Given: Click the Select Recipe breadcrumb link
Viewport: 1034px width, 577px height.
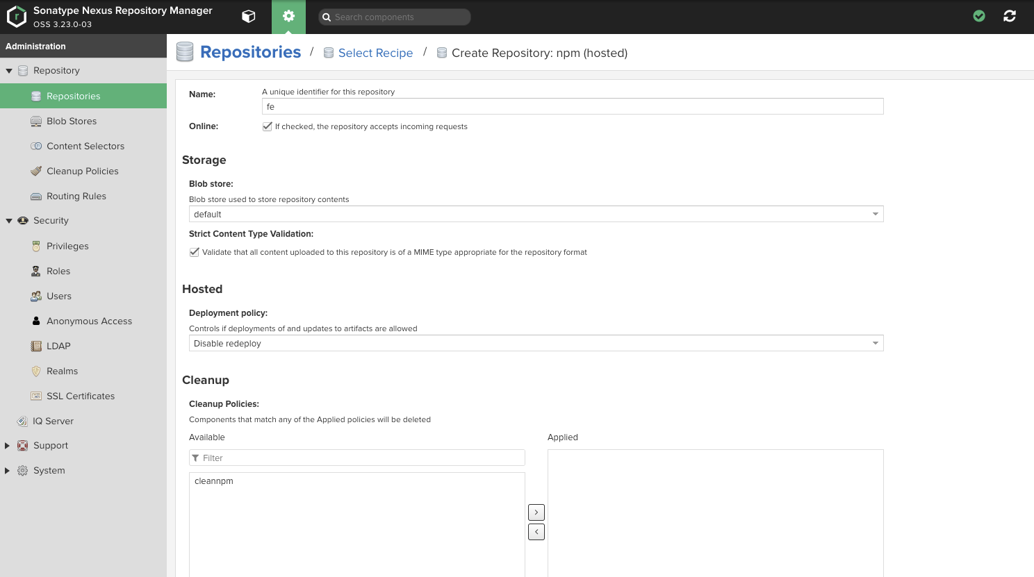Looking at the screenshot, I should pyautogui.click(x=375, y=53).
